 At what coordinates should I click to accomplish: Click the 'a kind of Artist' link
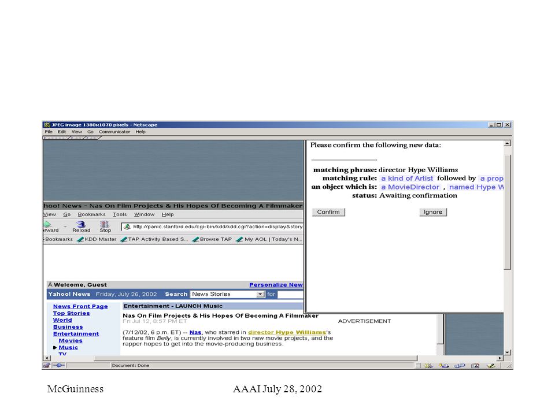(x=407, y=179)
